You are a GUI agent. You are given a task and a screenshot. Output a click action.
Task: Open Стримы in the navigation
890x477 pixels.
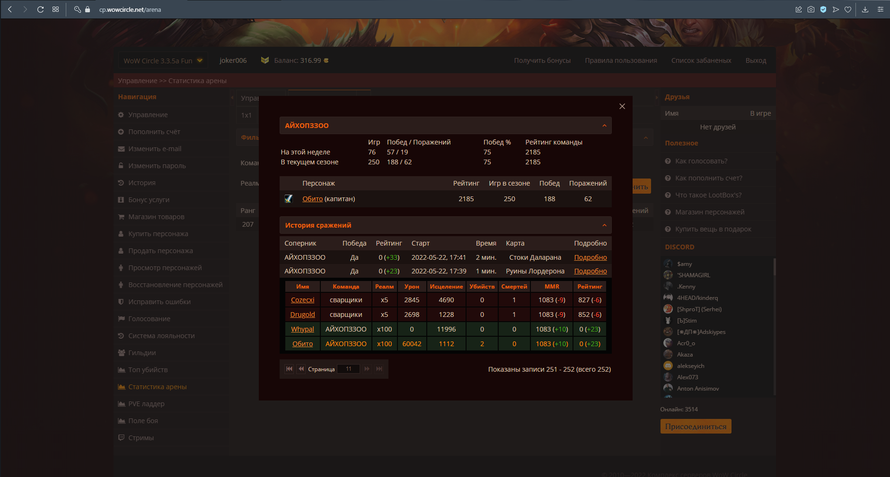point(141,438)
